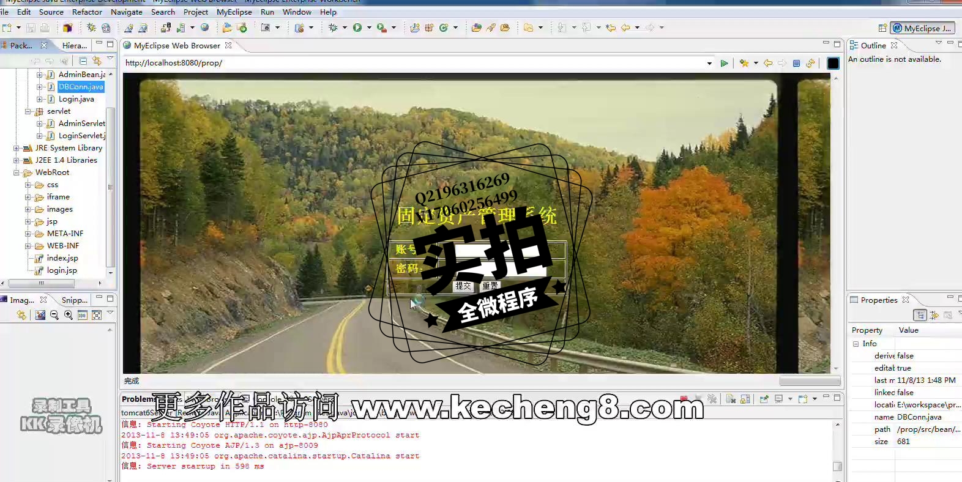Expand the JRE System Library node
Image resolution: width=962 pixels, height=482 pixels.
[17, 148]
